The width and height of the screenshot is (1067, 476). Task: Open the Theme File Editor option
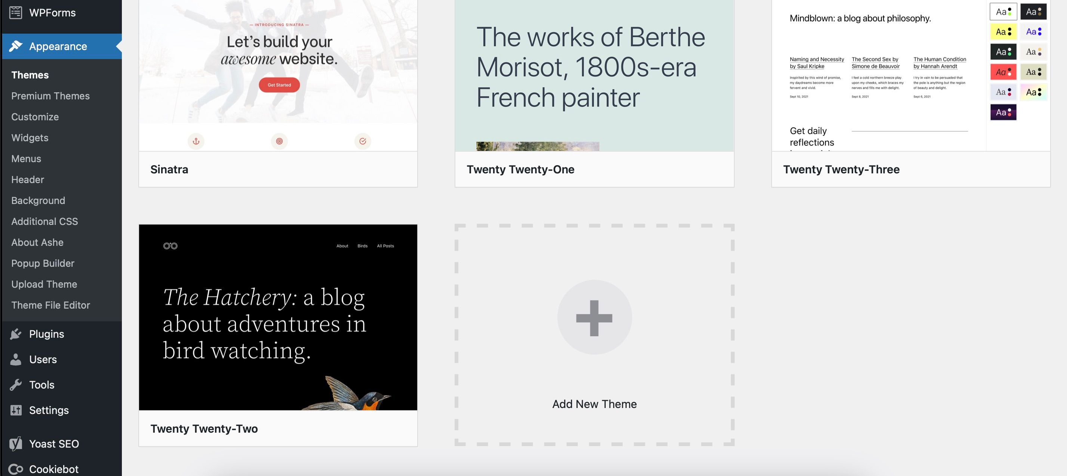point(50,305)
